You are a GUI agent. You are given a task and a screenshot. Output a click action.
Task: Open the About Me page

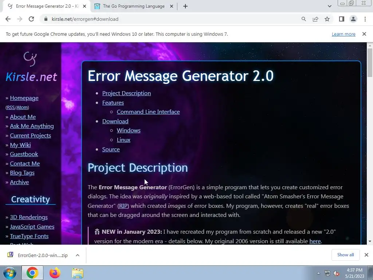click(x=23, y=117)
